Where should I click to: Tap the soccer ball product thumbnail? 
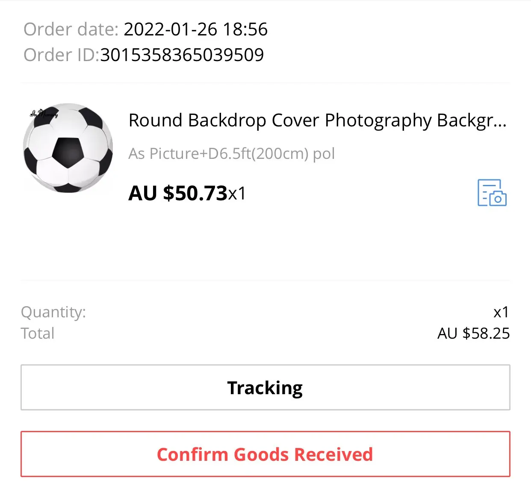pos(68,148)
